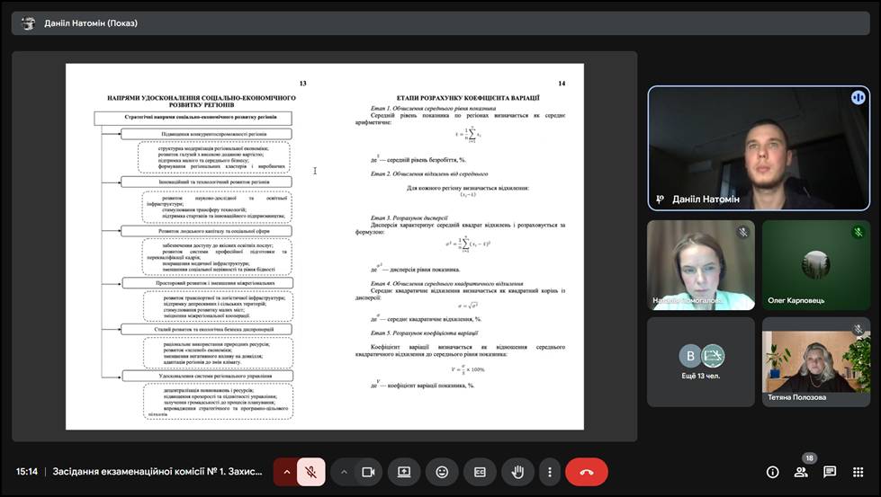Select Тетяна Полозова's video tile
The image size is (881, 497).
pyautogui.click(x=815, y=361)
